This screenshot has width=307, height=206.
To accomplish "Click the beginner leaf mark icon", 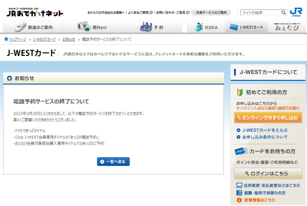I will (x=240, y=92).
